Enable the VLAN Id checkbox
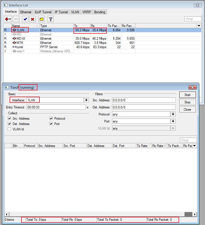Screen dimensions: 205x225 click(10, 129)
